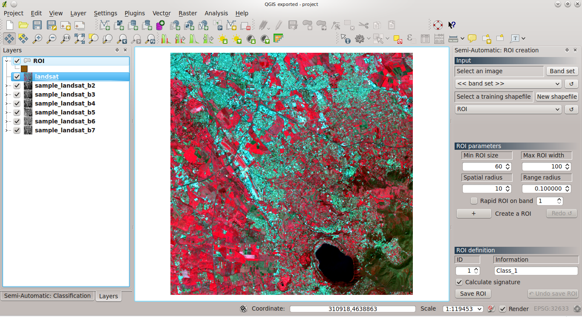Viewport: 582px width, 317px height.
Task: Open the Attribute Table icon
Action: pyautogui.click(x=425, y=38)
